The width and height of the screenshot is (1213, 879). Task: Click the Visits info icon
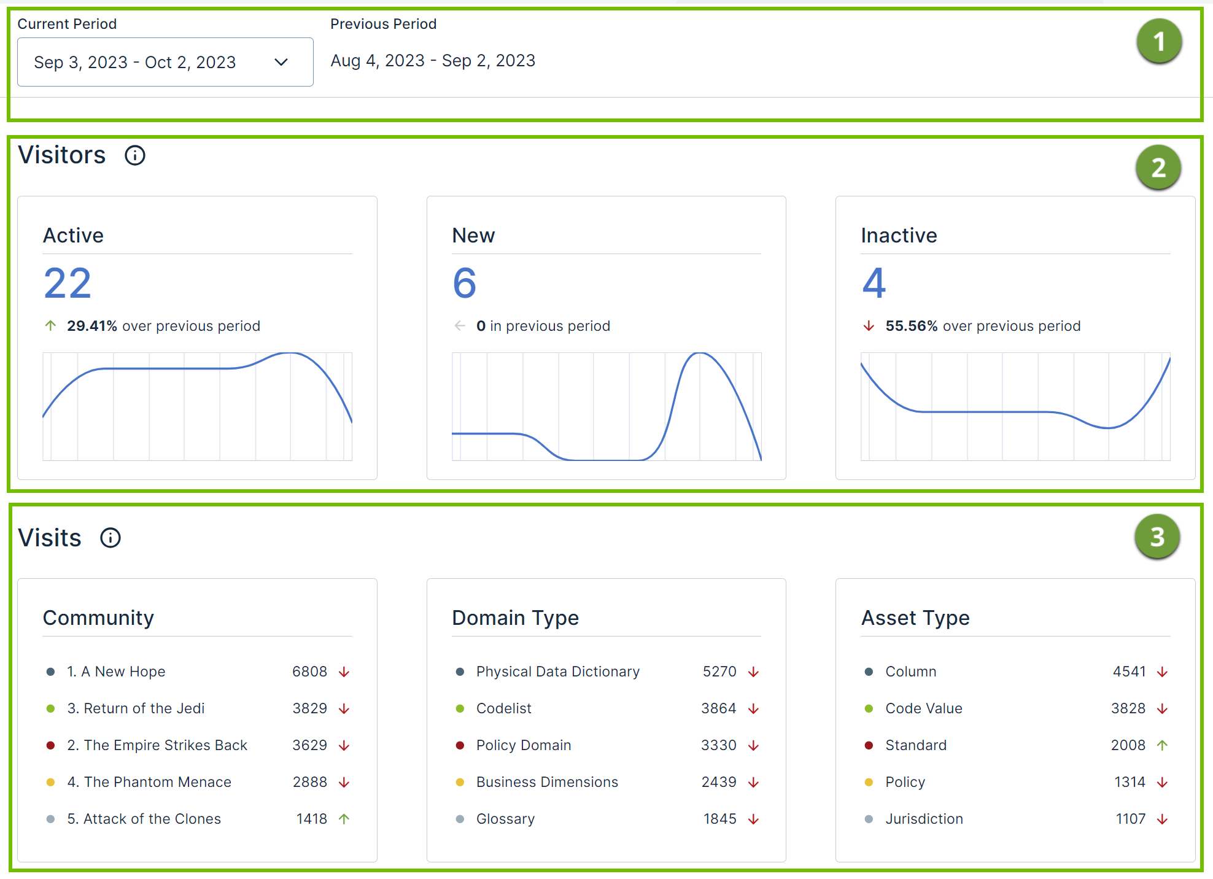coord(110,538)
